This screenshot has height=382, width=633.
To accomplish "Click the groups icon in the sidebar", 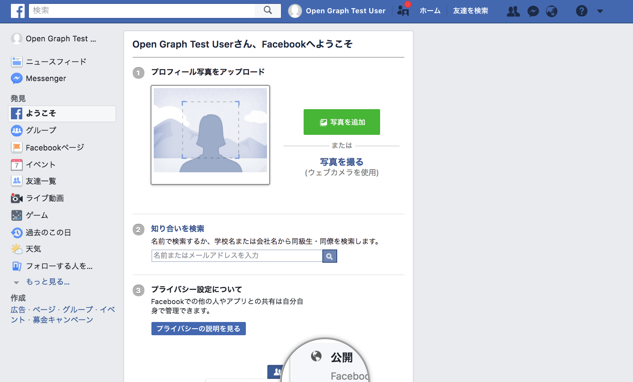I will coord(17,131).
